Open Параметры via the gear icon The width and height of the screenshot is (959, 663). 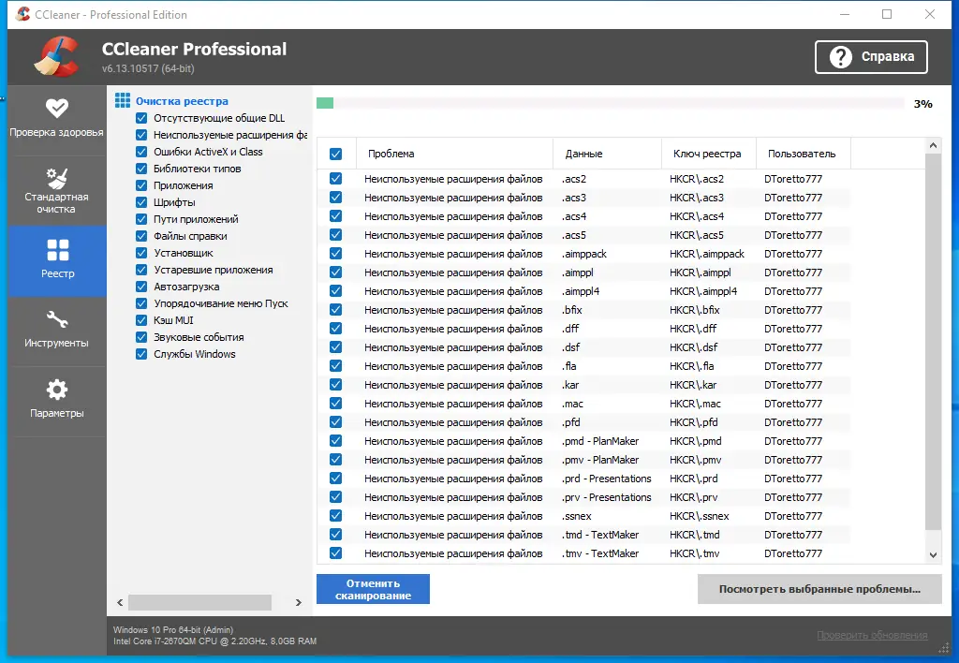click(57, 390)
